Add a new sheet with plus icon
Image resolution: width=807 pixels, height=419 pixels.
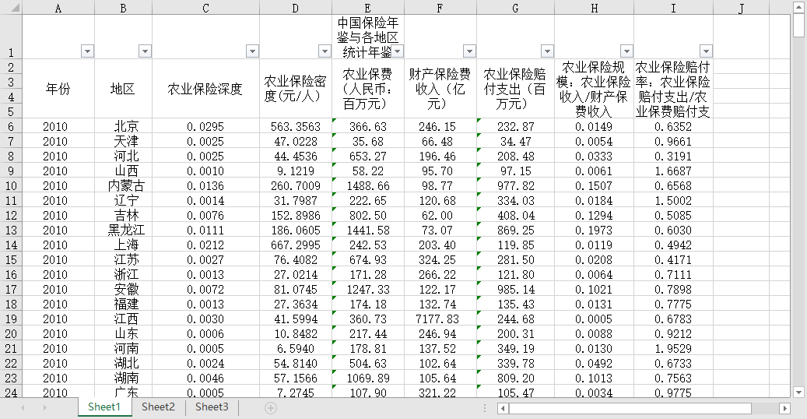271,408
